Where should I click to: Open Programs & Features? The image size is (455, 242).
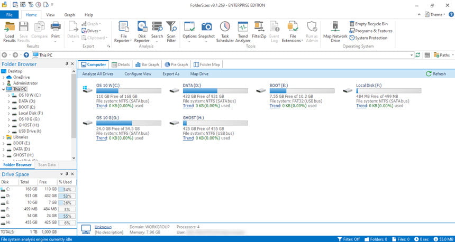[x=370, y=31]
